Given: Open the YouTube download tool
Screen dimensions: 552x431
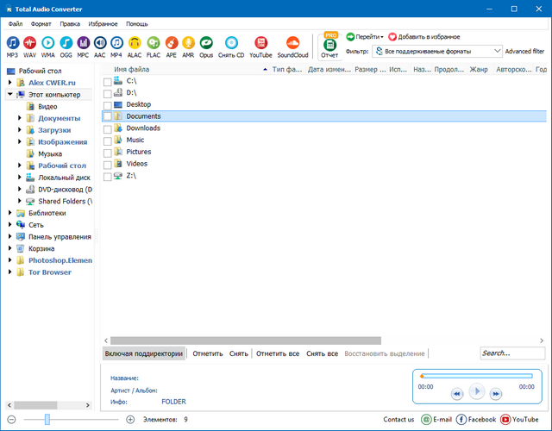Looking at the screenshot, I should tap(260, 43).
